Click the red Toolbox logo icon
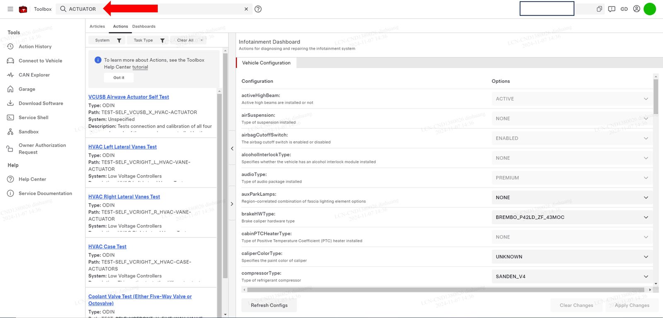Image resolution: width=663 pixels, height=318 pixels. 23,9
